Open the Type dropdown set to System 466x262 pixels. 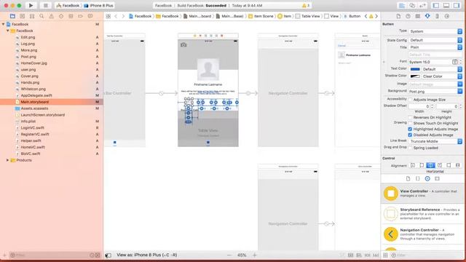click(x=435, y=31)
